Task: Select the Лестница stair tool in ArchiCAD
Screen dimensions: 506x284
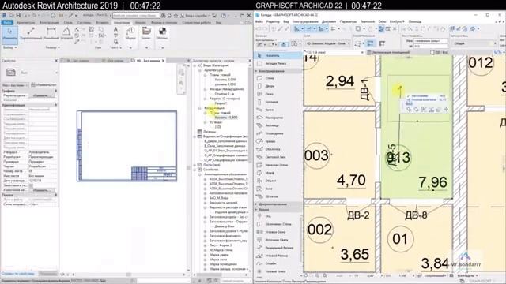Action: (x=278, y=125)
